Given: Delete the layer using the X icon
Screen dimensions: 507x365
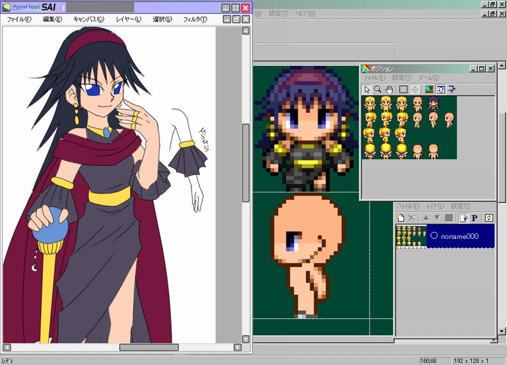Looking at the screenshot, I should [412, 218].
